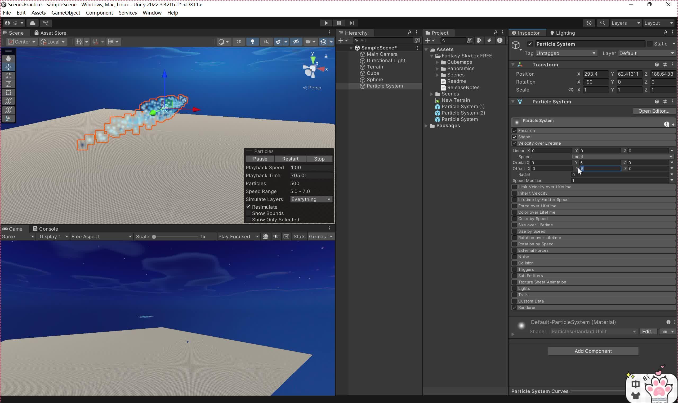The height and width of the screenshot is (403, 678).
Task: Collapse Fantasy Skybox FREE folder
Action: [432, 56]
